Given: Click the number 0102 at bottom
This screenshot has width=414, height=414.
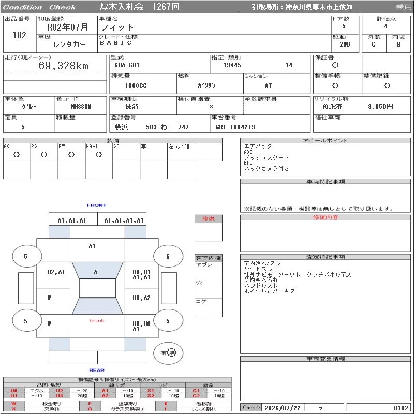Looking at the screenshot, I should (401, 408).
